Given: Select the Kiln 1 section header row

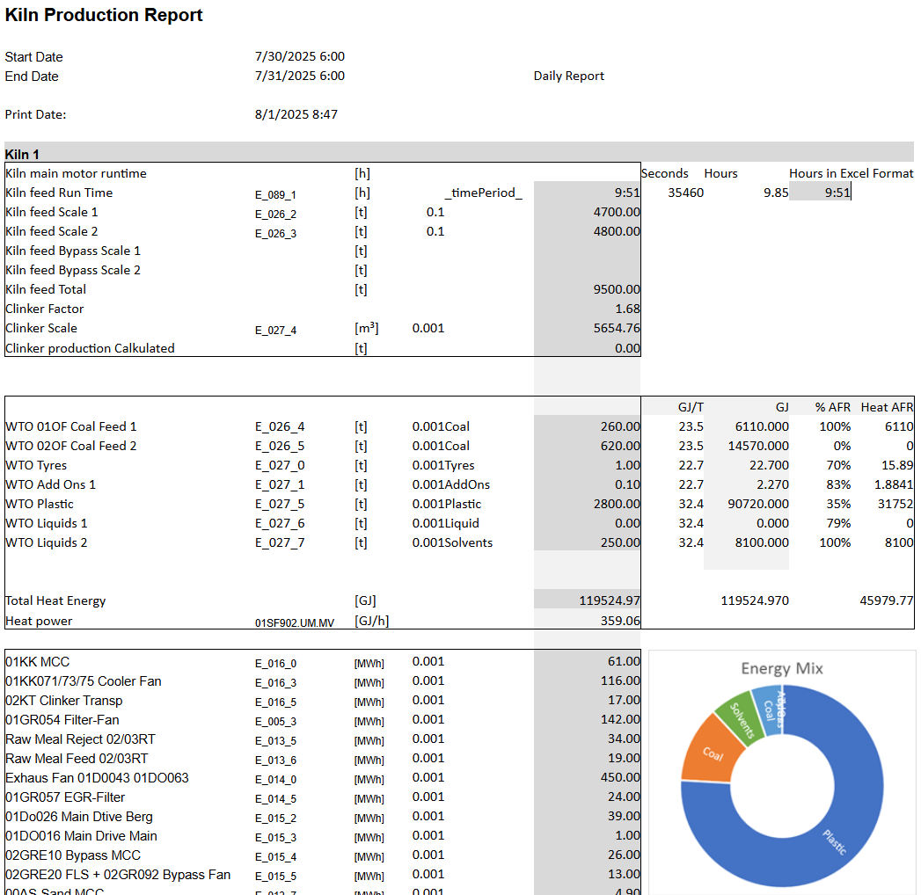Looking at the screenshot, I should (457, 154).
